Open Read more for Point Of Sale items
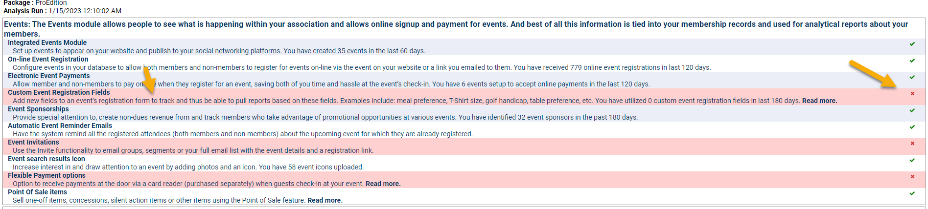The image size is (928, 209). coord(325,201)
